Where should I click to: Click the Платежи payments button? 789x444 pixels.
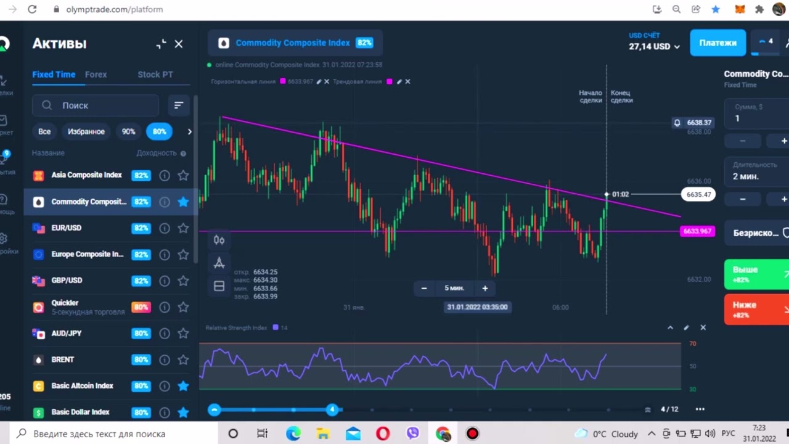tap(717, 43)
